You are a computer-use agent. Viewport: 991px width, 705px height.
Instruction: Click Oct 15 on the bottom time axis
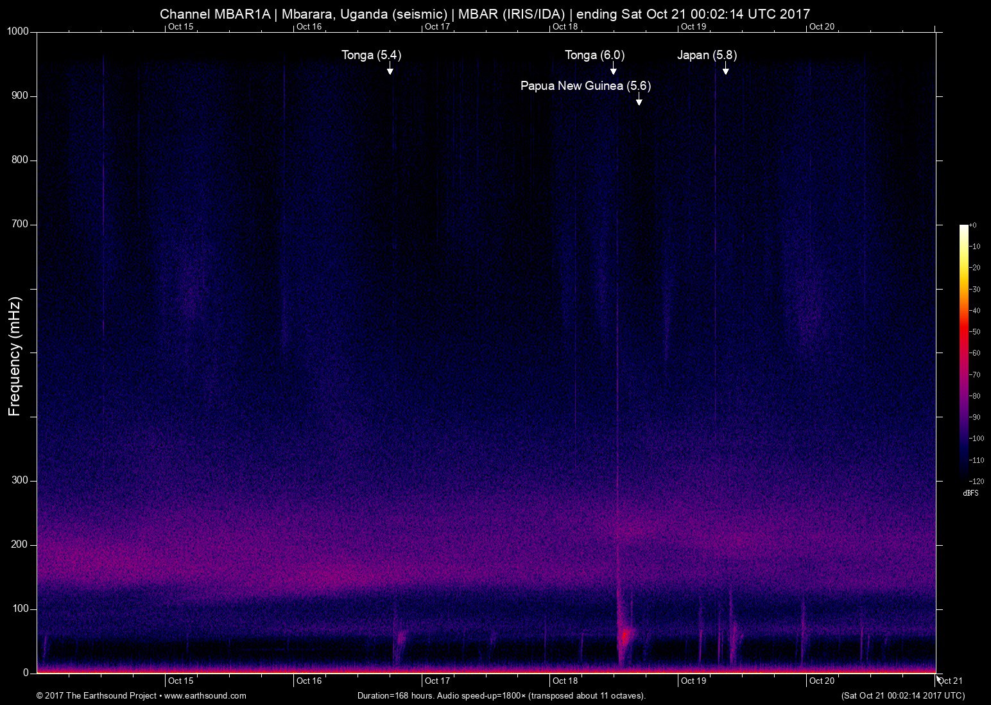click(x=180, y=681)
